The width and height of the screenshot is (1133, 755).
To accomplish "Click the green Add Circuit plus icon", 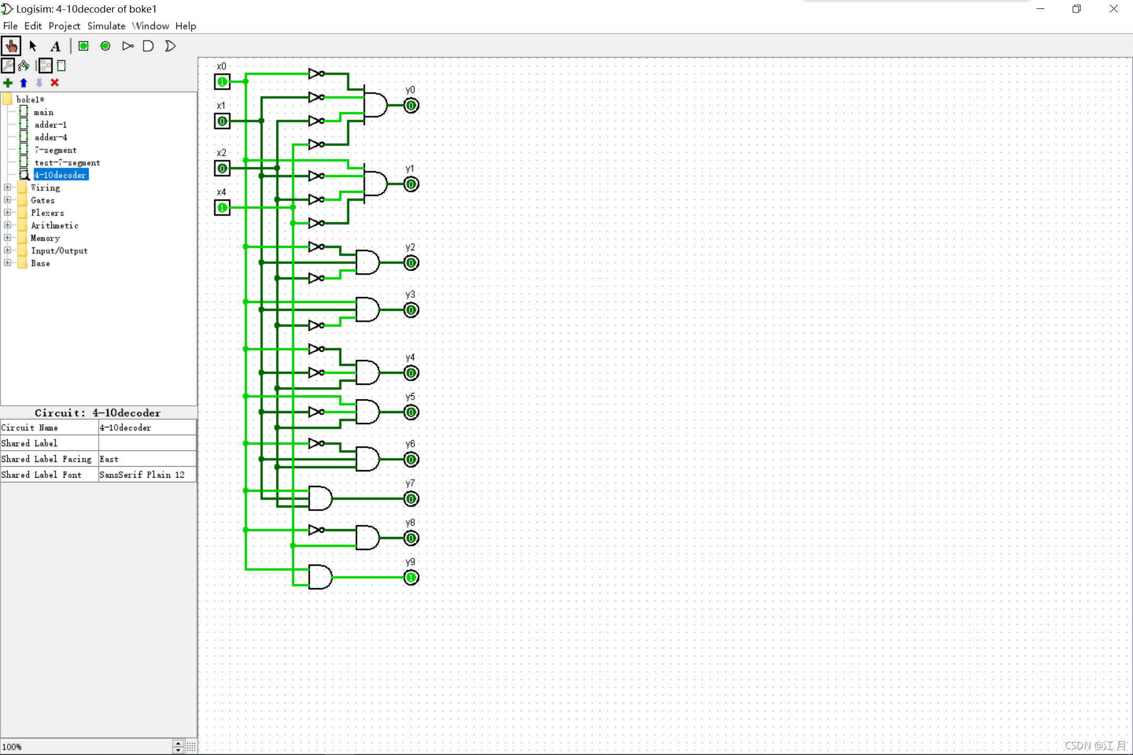I will [8, 83].
